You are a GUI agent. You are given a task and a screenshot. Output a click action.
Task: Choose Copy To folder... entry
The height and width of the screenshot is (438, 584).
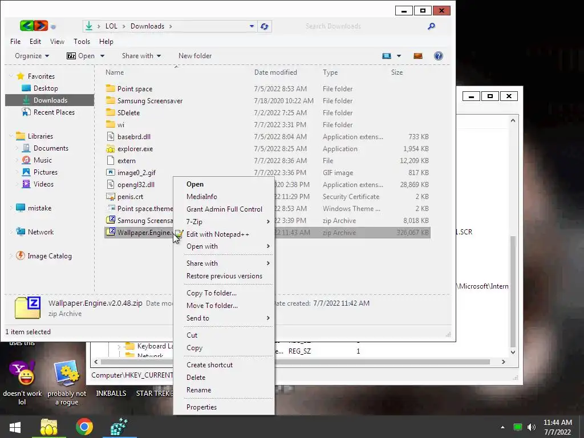click(212, 293)
